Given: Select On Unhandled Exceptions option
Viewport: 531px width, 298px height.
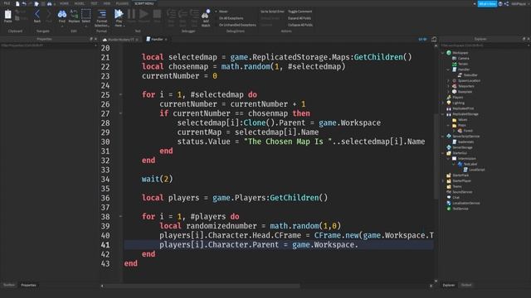Looking at the screenshot, I should (237, 25).
